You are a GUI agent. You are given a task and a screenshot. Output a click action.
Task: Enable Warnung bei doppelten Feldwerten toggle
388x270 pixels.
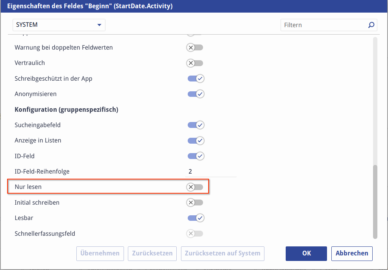(195, 48)
